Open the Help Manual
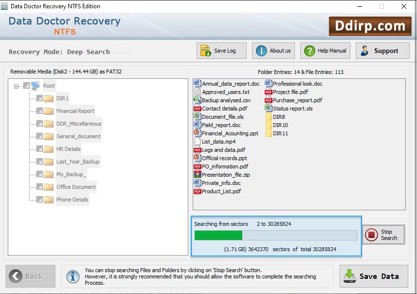 tap(325, 51)
